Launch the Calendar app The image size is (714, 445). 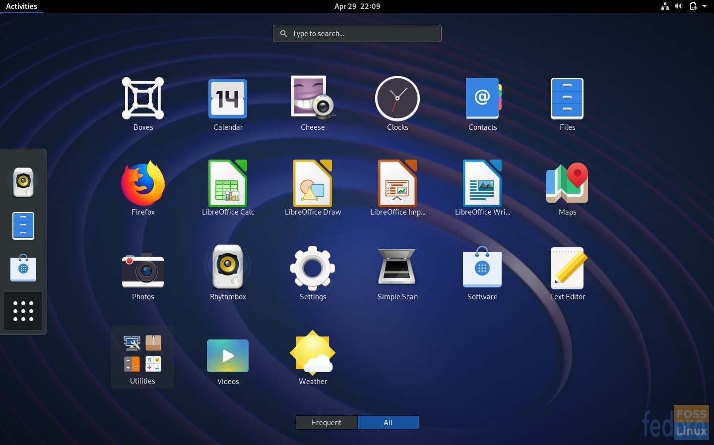(x=228, y=98)
